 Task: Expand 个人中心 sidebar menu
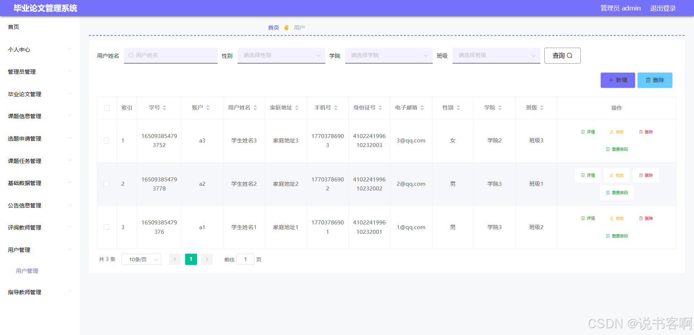40,50
